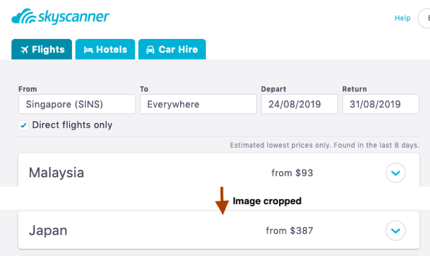The width and height of the screenshot is (430, 258).
Task: Select the Flights tab label
Action: click(48, 49)
